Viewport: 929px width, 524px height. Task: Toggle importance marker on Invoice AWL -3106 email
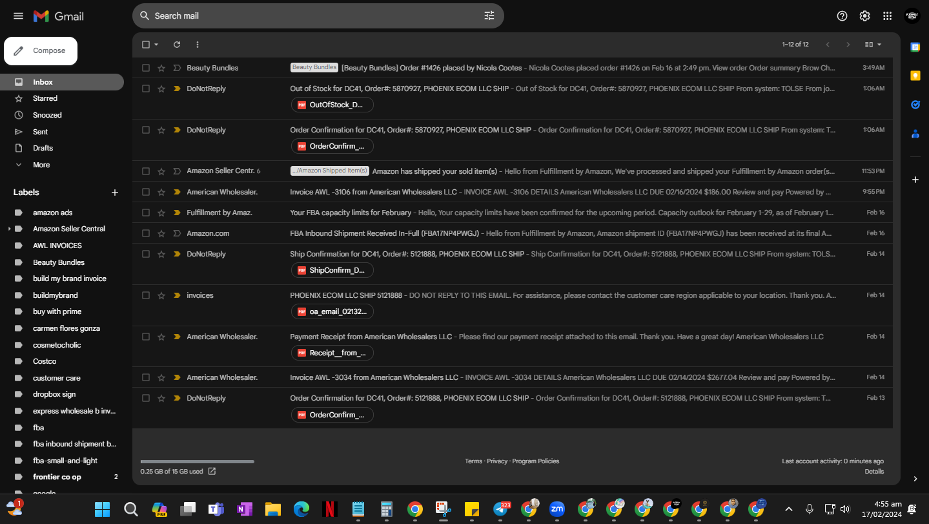tap(177, 192)
